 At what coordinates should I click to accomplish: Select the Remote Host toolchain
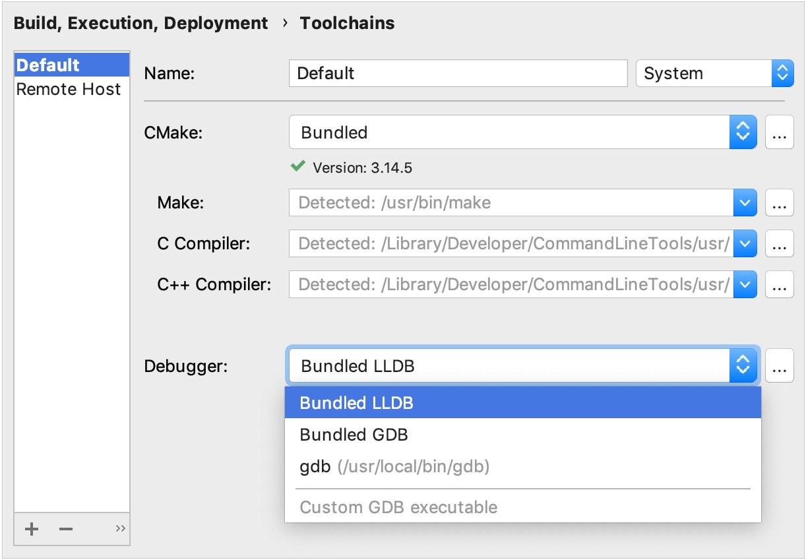coord(69,89)
